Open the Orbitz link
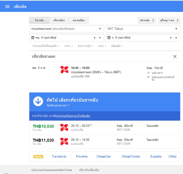 pyautogui.click(x=173, y=156)
